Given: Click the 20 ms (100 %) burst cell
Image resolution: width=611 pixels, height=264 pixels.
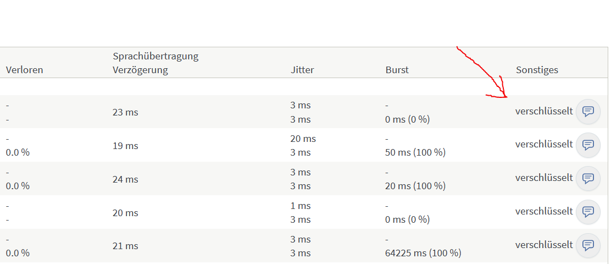Looking at the screenshot, I should pos(415,186).
